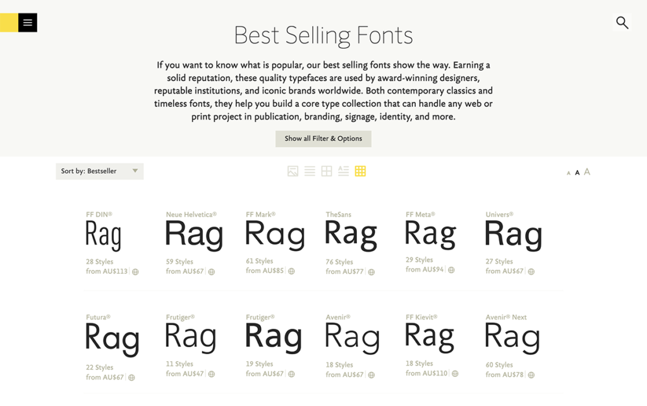This screenshot has width=647, height=406.
Task: Click the TheSans Rag sample preview
Action: pos(351,235)
